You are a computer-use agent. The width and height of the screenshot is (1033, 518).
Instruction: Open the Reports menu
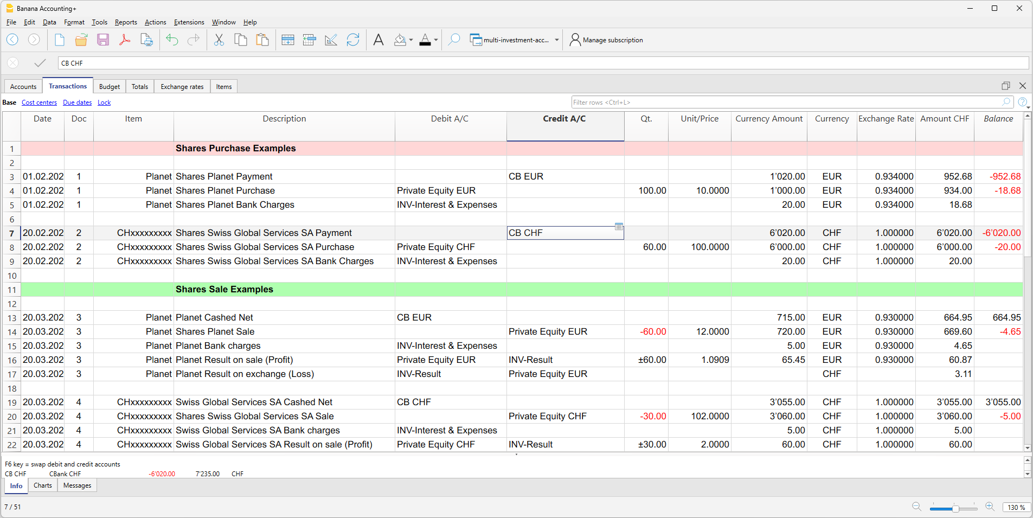(126, 22)
